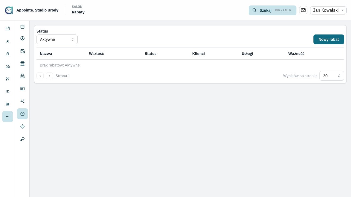Open the gift card voucher icon

click(22, 89)
